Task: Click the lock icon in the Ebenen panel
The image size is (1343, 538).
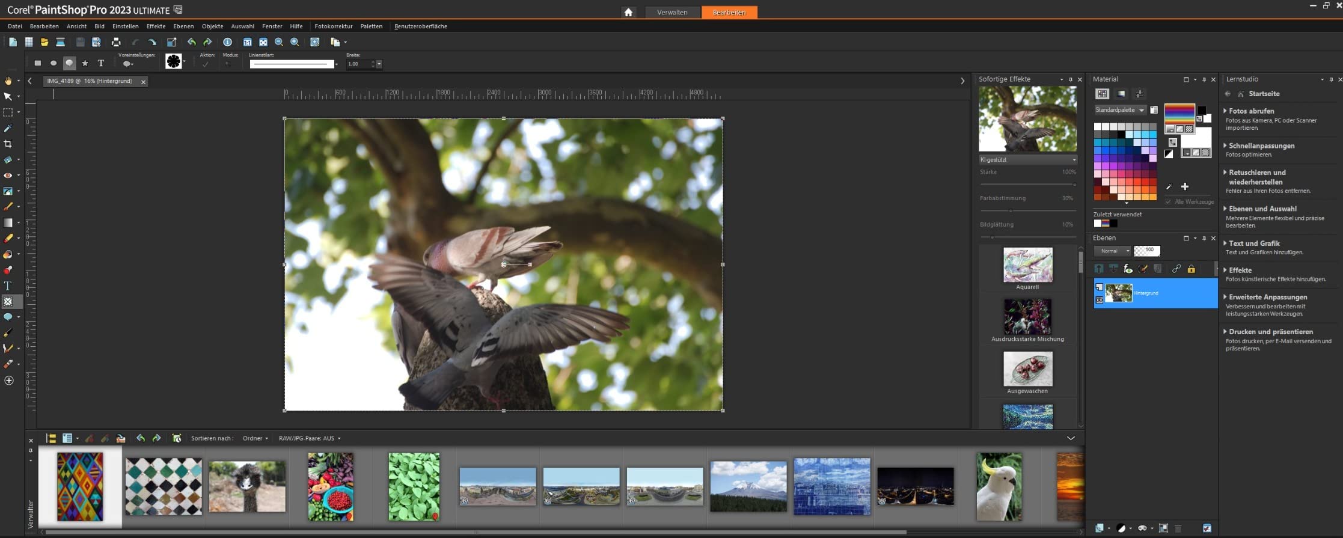Action: pos(1191,269)
